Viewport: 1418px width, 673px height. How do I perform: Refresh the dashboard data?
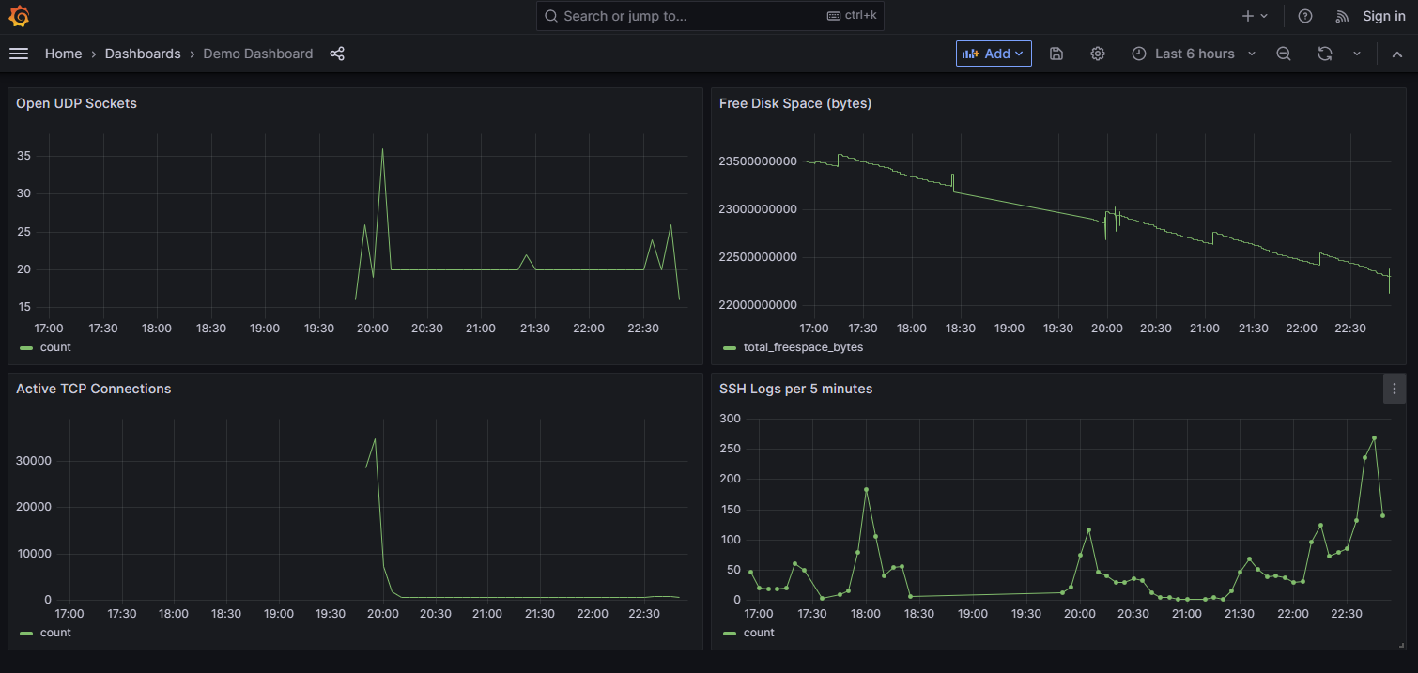(x=1324, y=54)
